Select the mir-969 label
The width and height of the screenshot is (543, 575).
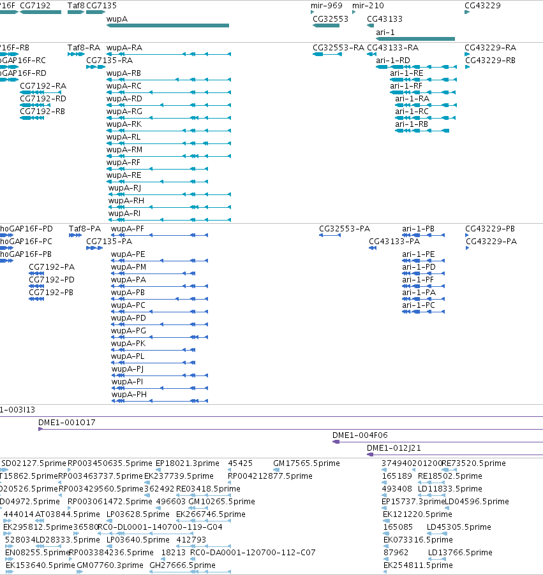pos(327,6)
